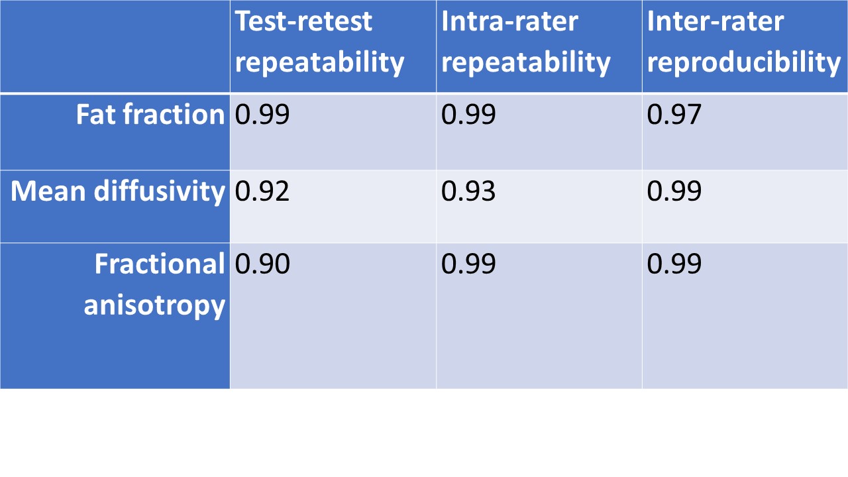848x477 pixels.
Task: Click the Test-retest repeatability column header
Action: (x=319, y=42)
